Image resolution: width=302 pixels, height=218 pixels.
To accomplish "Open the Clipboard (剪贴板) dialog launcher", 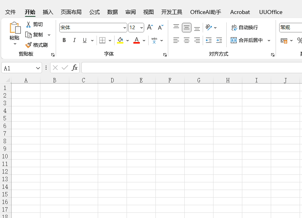I will pyautogui.click(x=53, y=55).
